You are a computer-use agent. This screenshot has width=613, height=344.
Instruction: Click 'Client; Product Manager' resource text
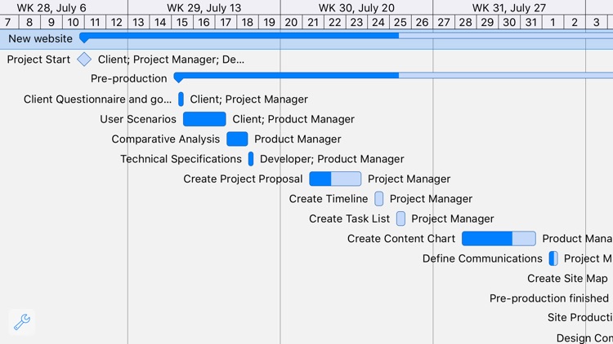[x=293, y=119]
